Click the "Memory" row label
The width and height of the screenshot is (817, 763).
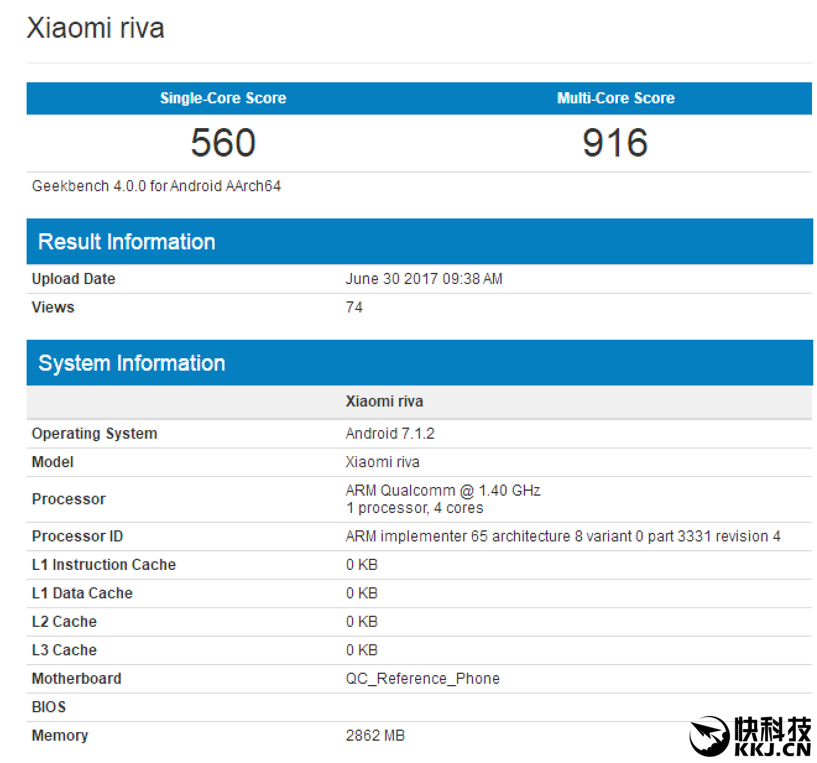point(60,735)
